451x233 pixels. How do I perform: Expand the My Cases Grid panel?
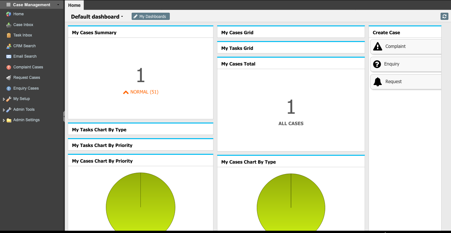point(291,32)
